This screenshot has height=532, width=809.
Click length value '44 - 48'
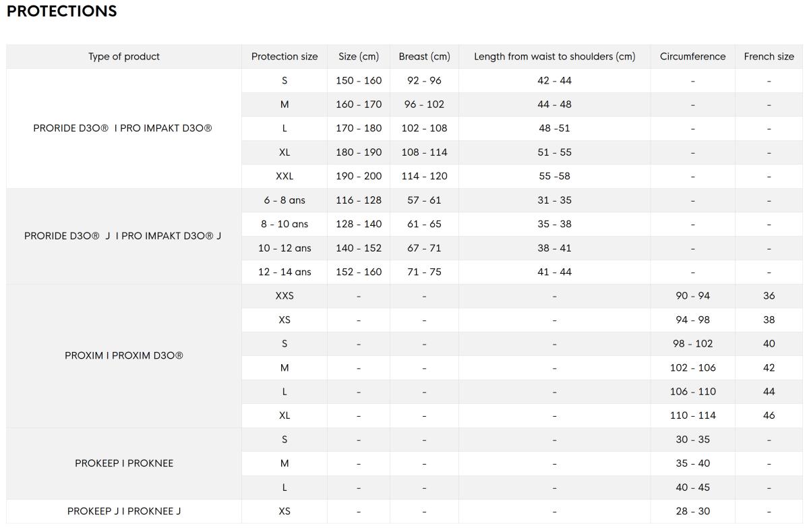click(x=554, y=105)
